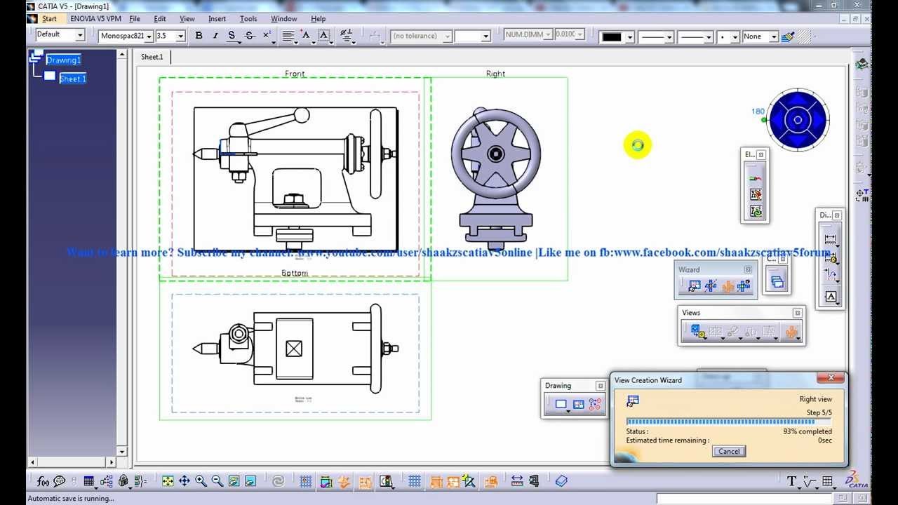Click the 'Front' view label
The height and width of the screenshot is (505, 898).
295,74
